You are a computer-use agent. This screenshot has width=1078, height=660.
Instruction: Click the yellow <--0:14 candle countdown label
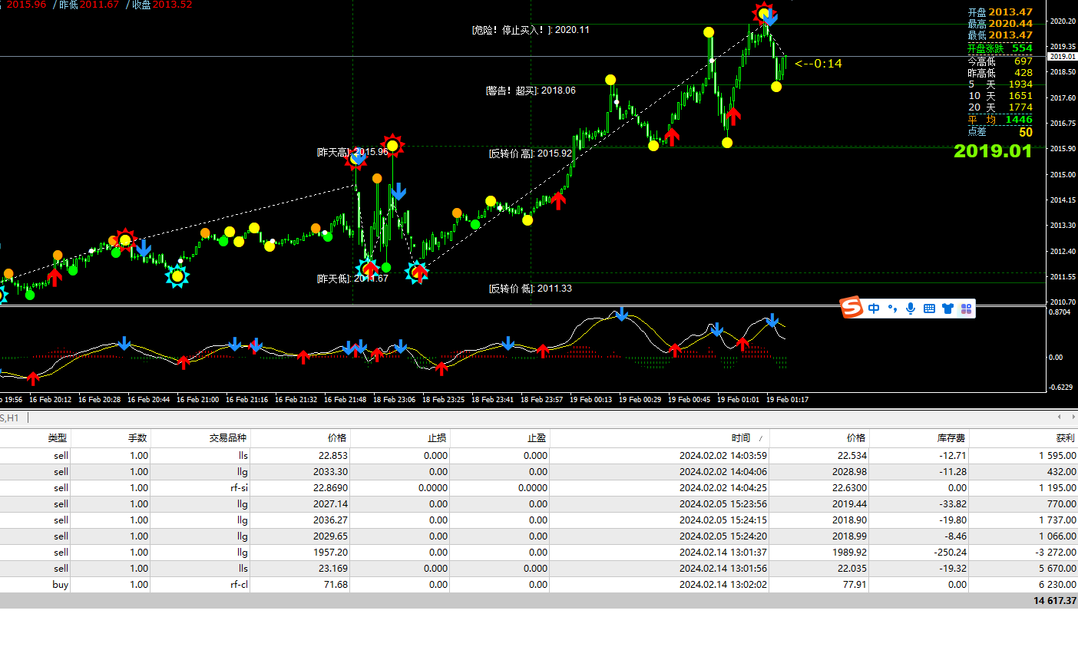pos(818,64)
